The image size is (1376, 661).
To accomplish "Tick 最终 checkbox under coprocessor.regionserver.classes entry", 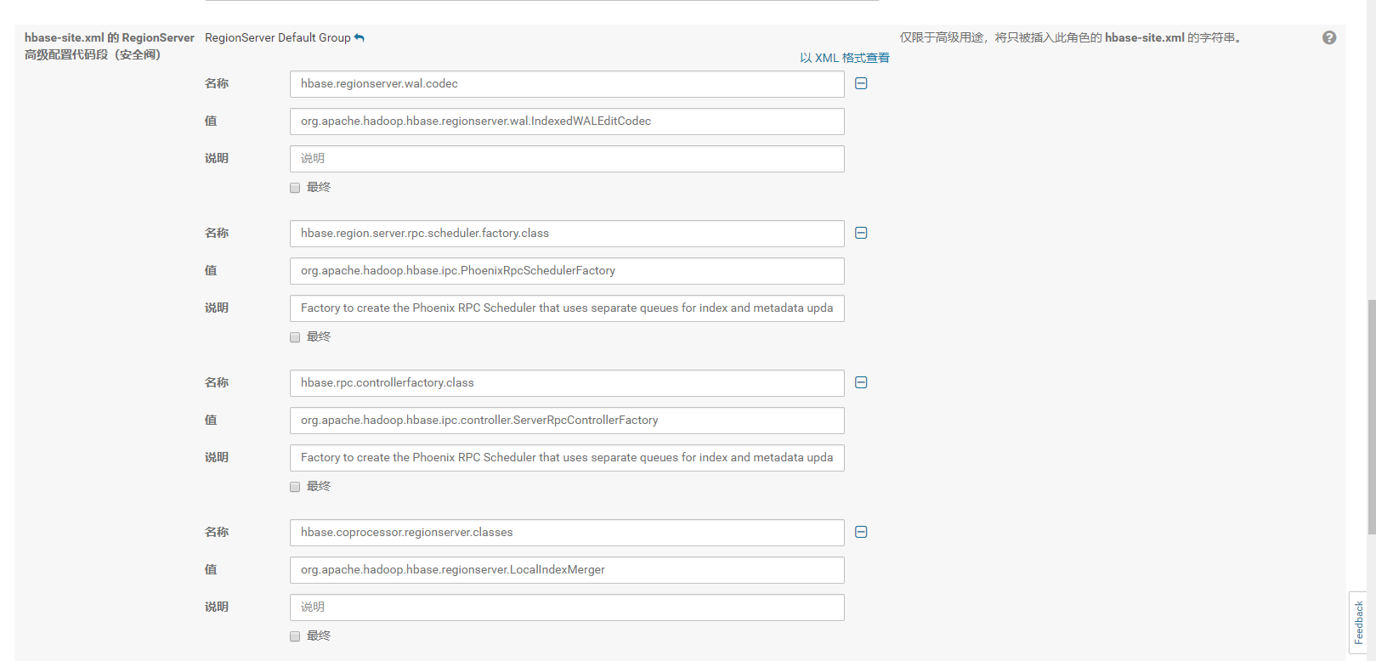I will 295,636.
